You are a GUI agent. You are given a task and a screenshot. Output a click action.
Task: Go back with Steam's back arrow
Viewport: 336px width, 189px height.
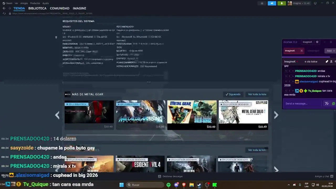coord(4,8)
